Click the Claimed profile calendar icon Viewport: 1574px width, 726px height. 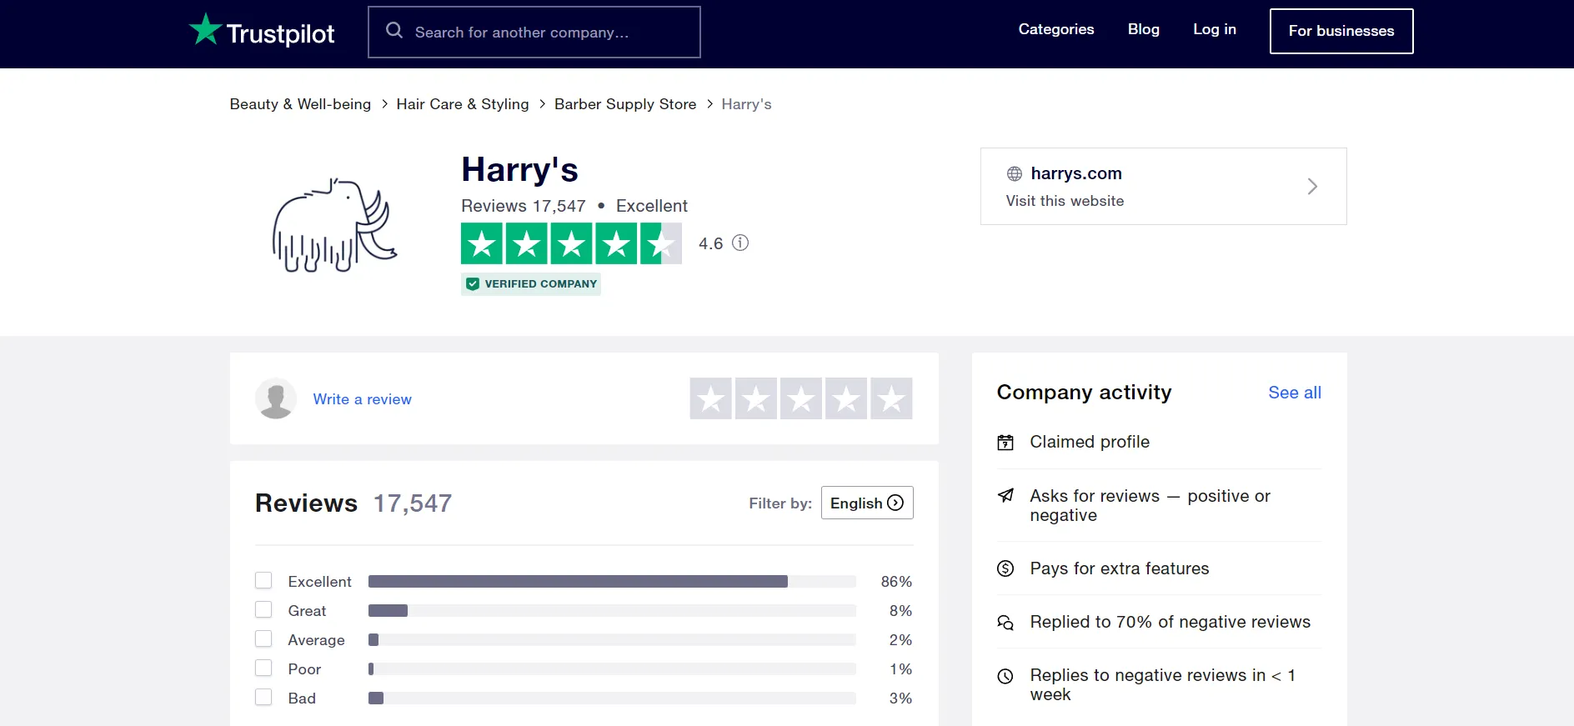(x=1005, y=443)
